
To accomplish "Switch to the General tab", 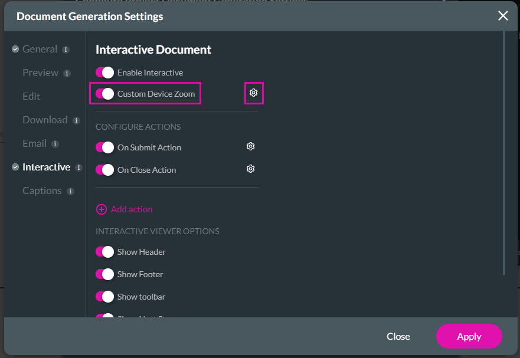I will [40, 50].
